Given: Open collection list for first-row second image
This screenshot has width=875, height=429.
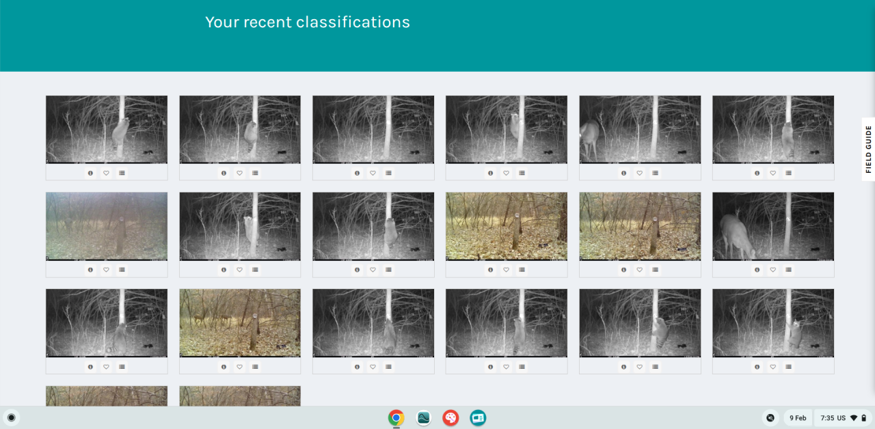Looking at the screenshot, I should pyautogui.click(x=255, y=173).
